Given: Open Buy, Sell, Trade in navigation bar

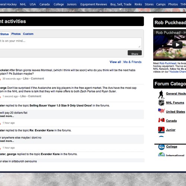Looking at the screenshot, I should [121, 4].
